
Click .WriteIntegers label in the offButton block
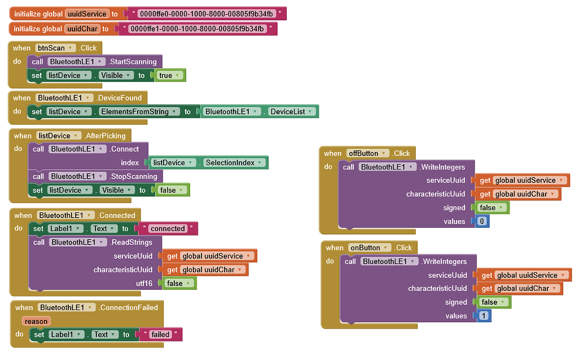click(442, 167)
